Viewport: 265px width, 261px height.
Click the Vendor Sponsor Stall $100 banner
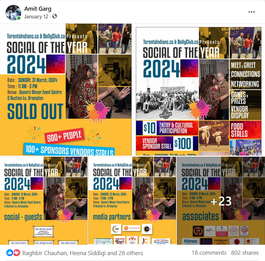(x=167, y=143)
